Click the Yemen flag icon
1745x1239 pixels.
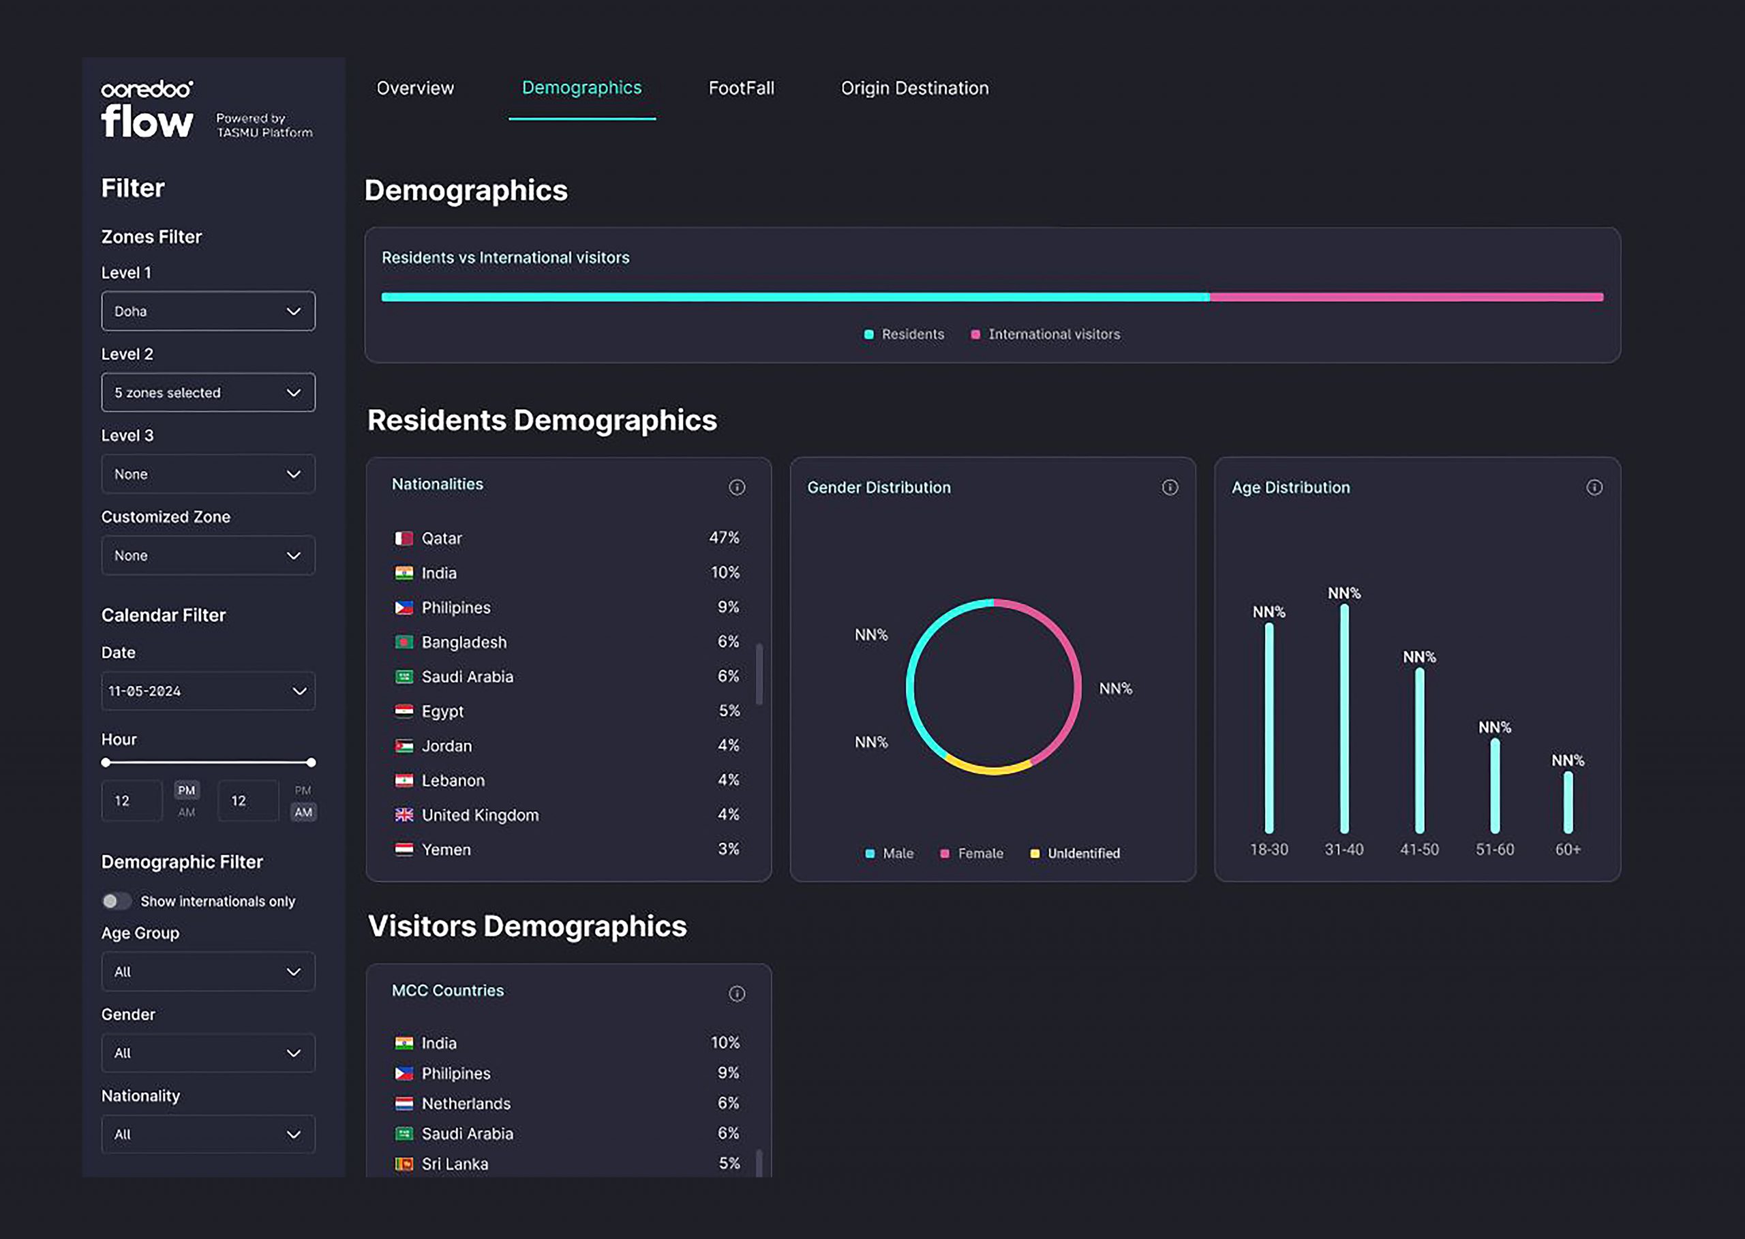[404, 849]
